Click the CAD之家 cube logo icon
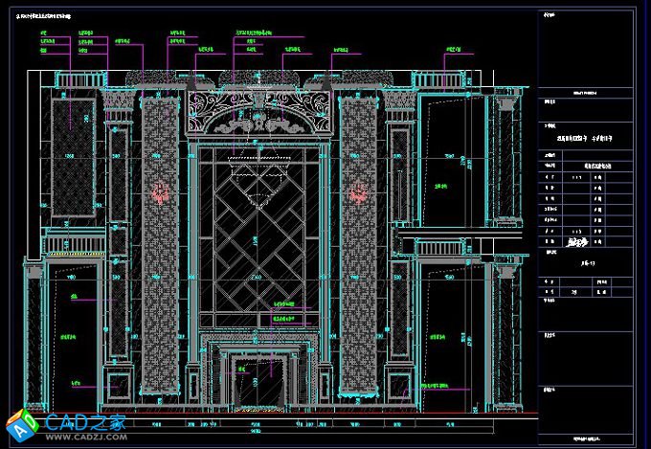The width and height of the screenshot is (651, 449). point(19,423)
